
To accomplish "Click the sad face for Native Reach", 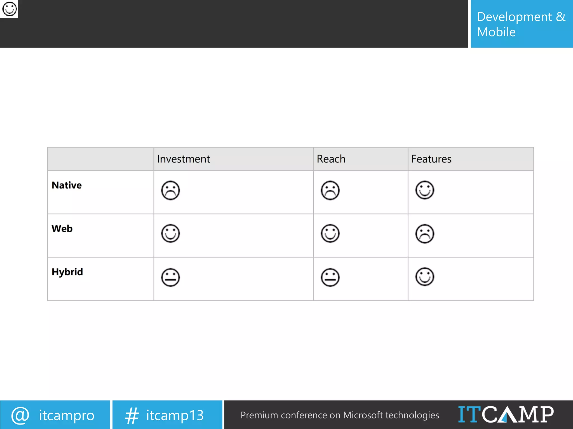I will [x=330, y=190].
